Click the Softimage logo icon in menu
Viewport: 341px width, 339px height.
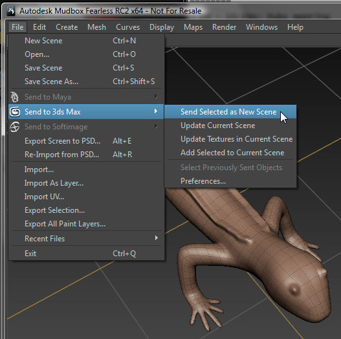(15, 127)
